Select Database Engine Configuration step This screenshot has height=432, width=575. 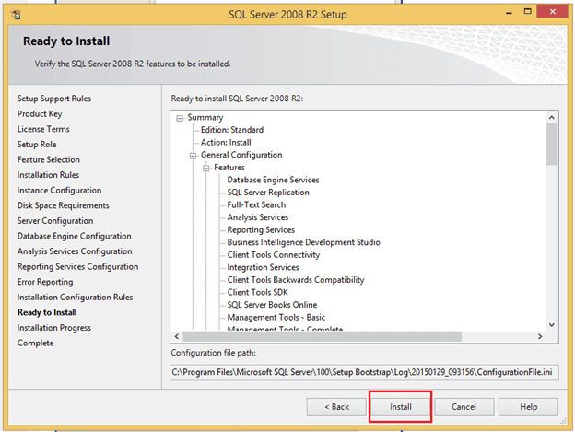click(74, 236)
